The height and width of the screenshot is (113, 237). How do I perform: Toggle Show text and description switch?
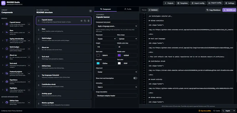[135, 78]
